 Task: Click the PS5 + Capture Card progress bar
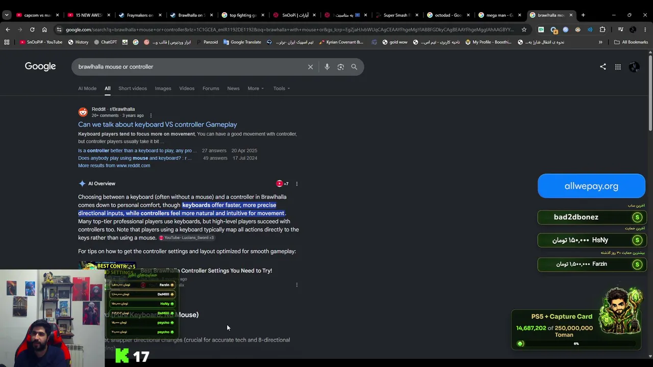coord(576,344)
